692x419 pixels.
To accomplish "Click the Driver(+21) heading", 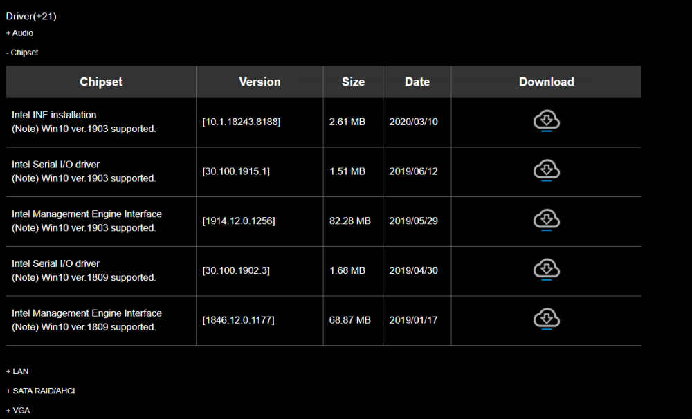I will pyautogui.click(x=31, y=17).
